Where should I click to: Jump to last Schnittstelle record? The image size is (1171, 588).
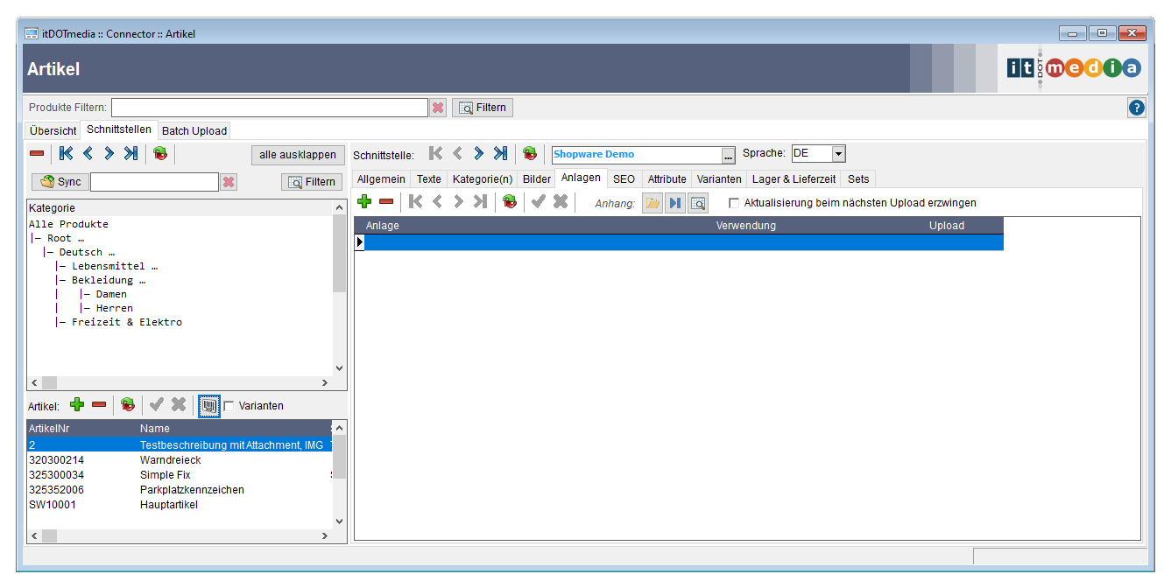click(x=500, y=154)
